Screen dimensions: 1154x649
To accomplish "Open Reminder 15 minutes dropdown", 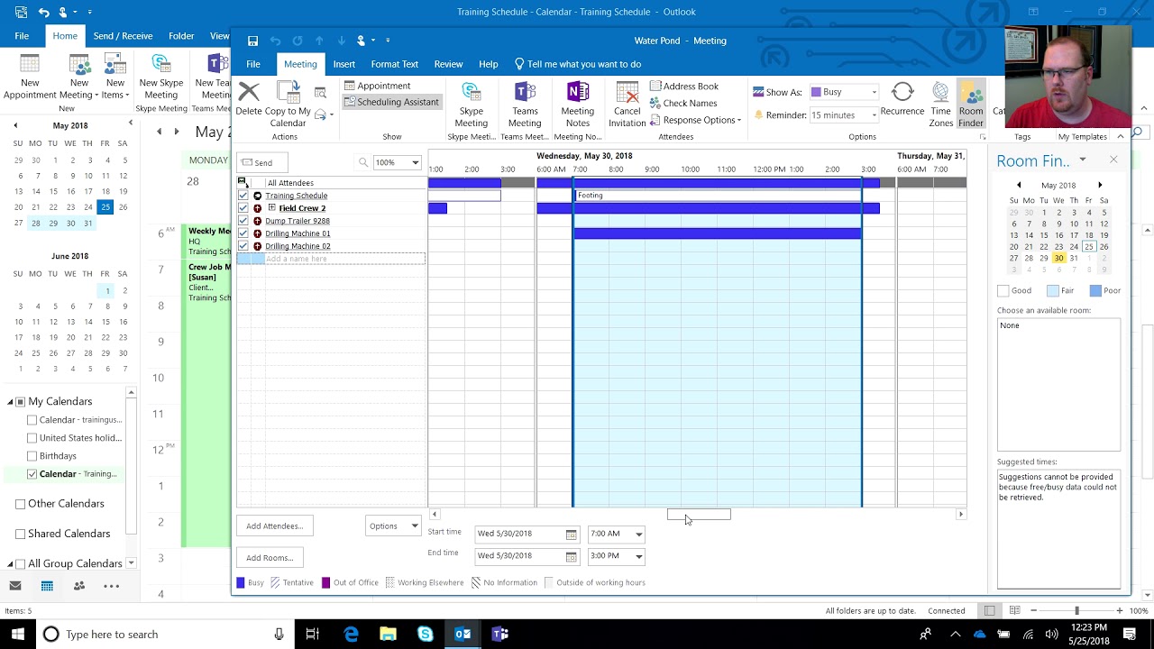I will [x=873, y=115].
